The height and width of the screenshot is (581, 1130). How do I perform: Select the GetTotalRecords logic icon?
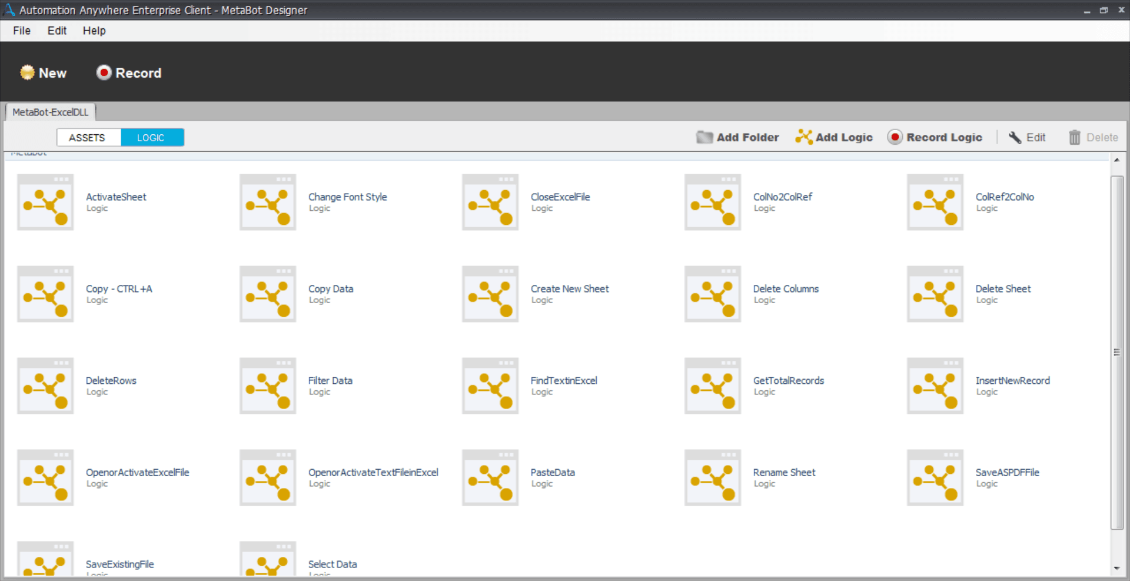pyautogui.click(x=713, y=386)
